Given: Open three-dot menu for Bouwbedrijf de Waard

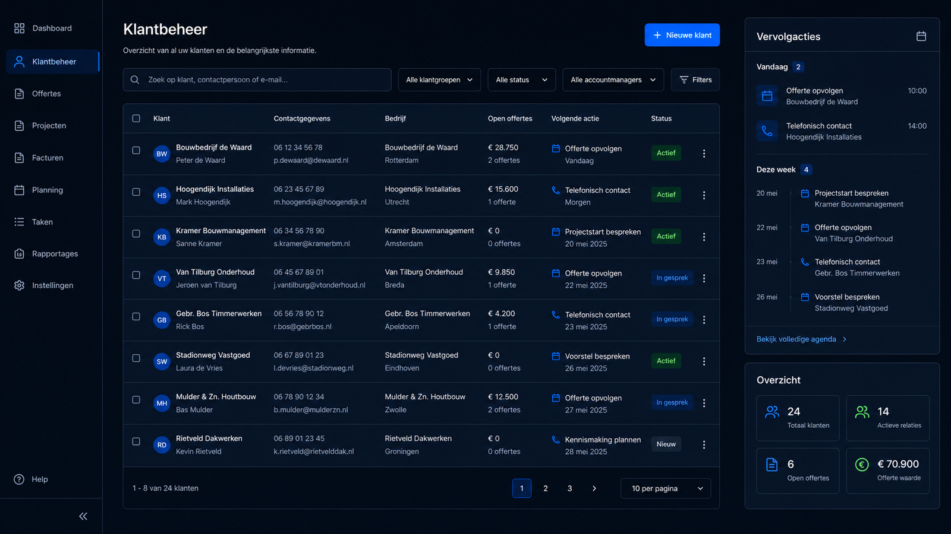Looking at the screenshot, I should tap(704, 154).
